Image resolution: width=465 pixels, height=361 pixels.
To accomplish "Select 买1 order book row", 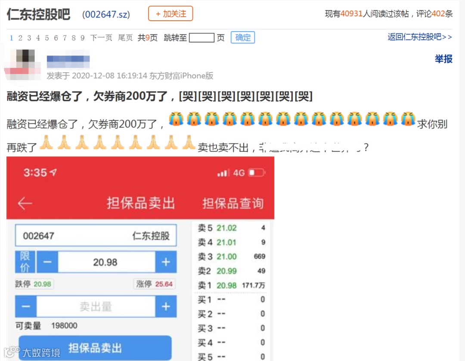I will (x=231, y=300).
